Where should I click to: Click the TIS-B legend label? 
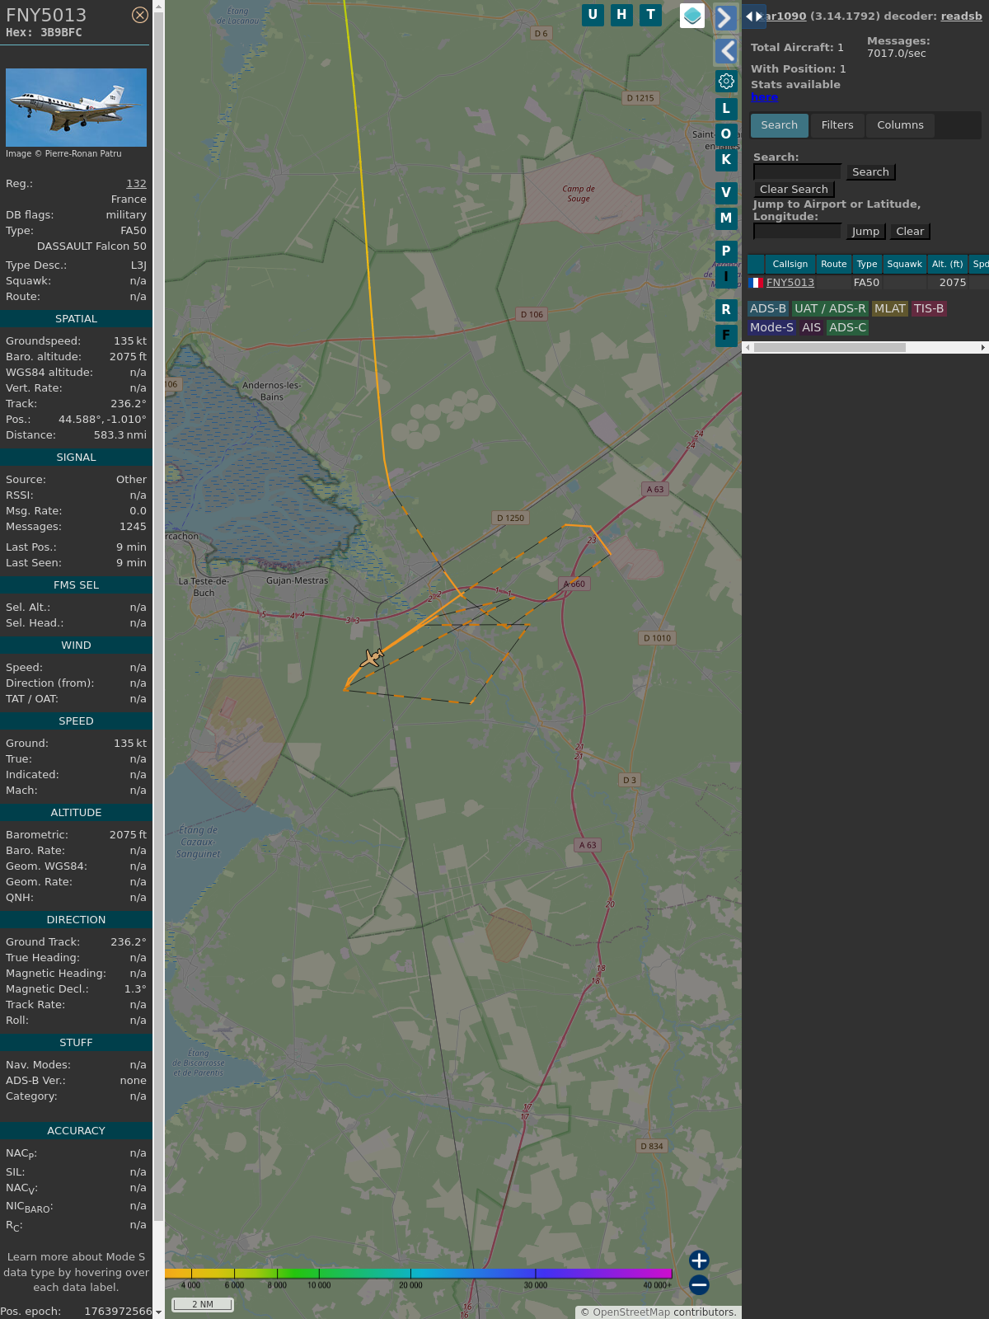click(x=928, y=308)
